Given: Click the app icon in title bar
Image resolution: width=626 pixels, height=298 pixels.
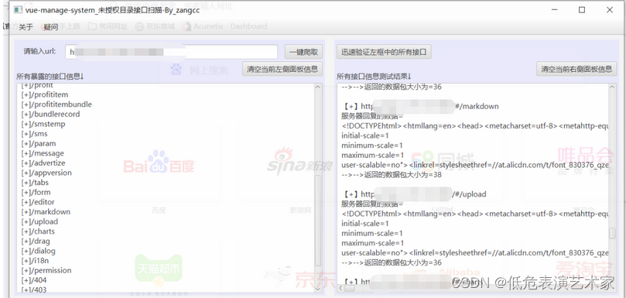Looking at the screenshot, I should (18, 9).
